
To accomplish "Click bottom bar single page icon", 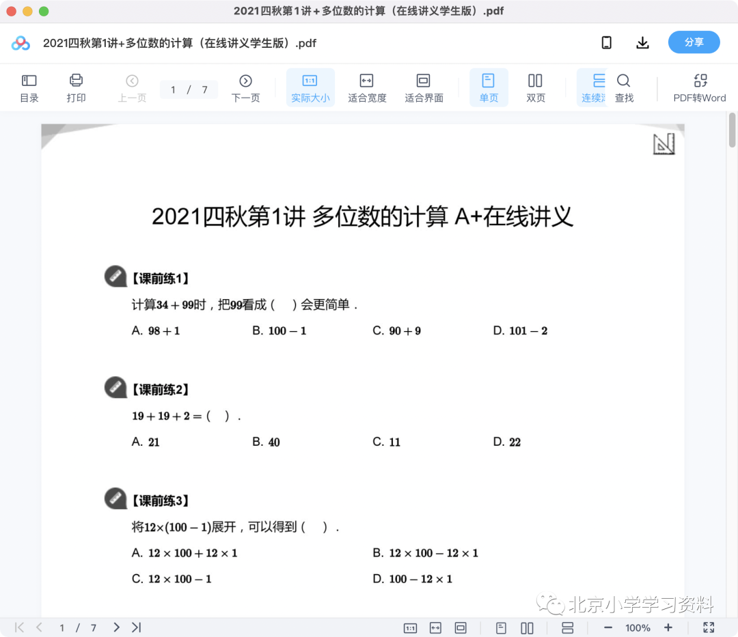I will pos(502,628).
